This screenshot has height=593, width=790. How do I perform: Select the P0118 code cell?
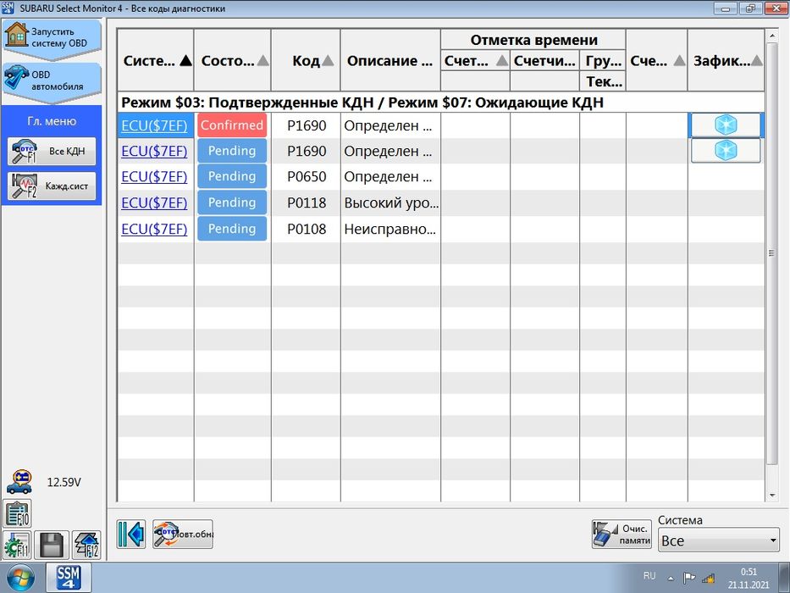[x=307, y=202]
